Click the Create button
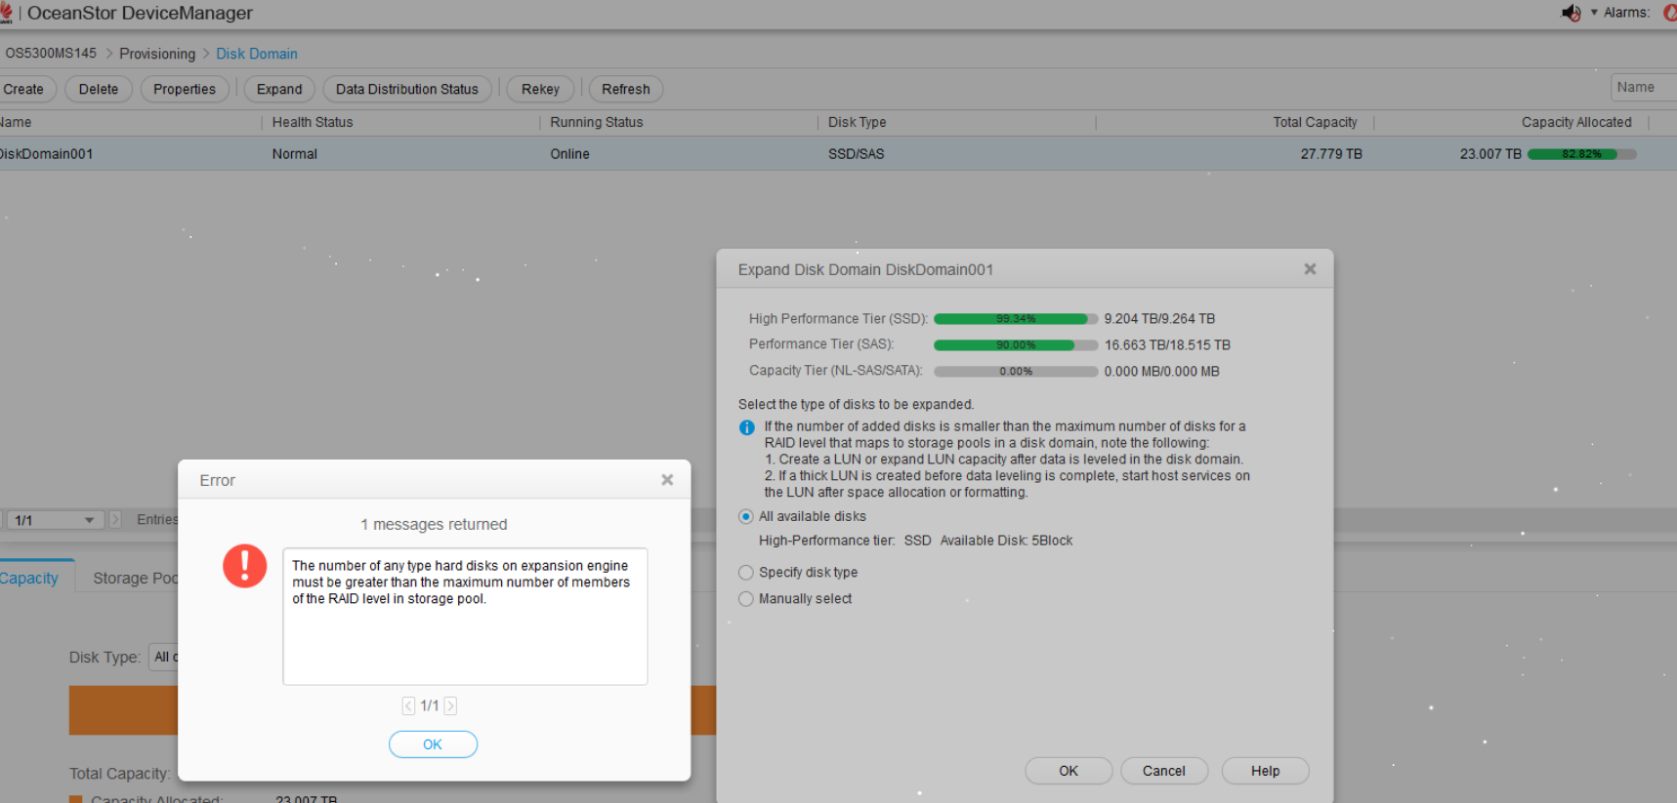 [24, 89]
